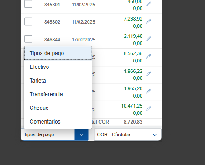Select Efectivo payment type

tap(58, 67)
